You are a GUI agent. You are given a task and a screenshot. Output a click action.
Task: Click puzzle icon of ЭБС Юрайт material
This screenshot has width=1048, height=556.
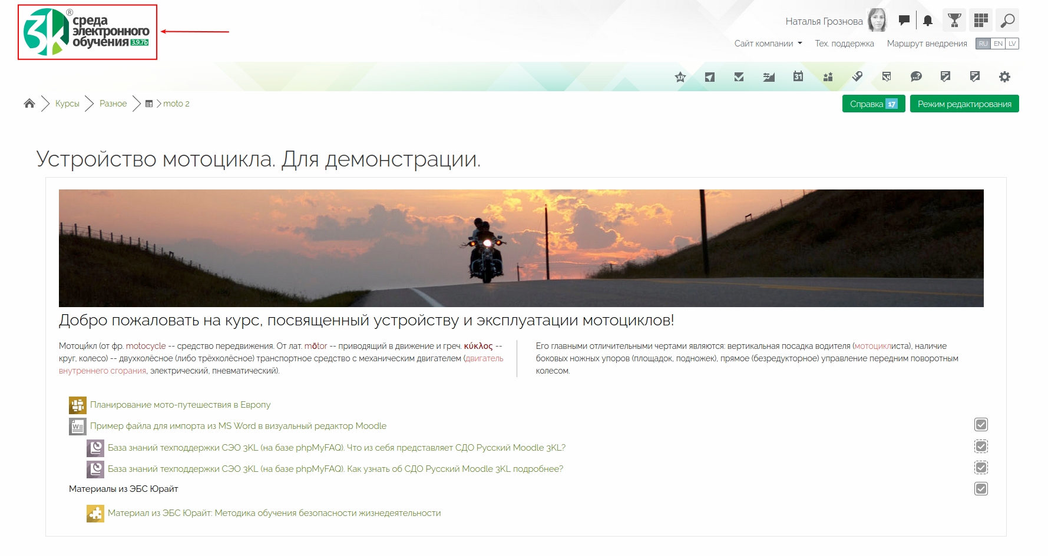[95, 514]
